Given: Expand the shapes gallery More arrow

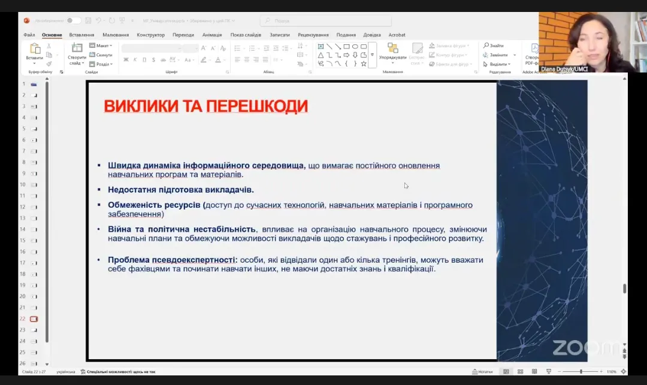Looking at the screenshot, I should (x=372, y=55).
